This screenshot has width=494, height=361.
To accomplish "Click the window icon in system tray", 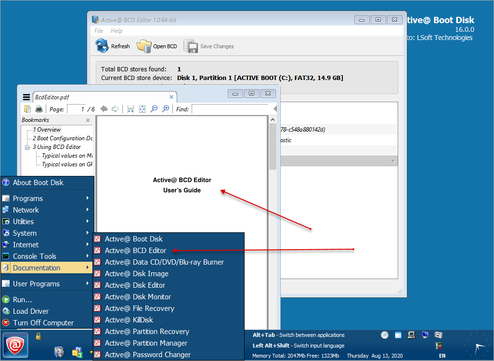I will click(x=398, y=335).
